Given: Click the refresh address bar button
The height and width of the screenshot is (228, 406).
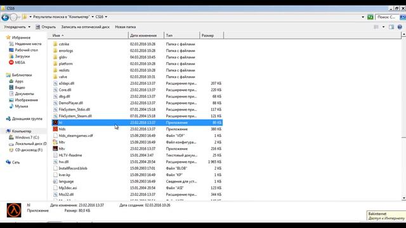Looking at the screenshot, I should tap(370, 17).
